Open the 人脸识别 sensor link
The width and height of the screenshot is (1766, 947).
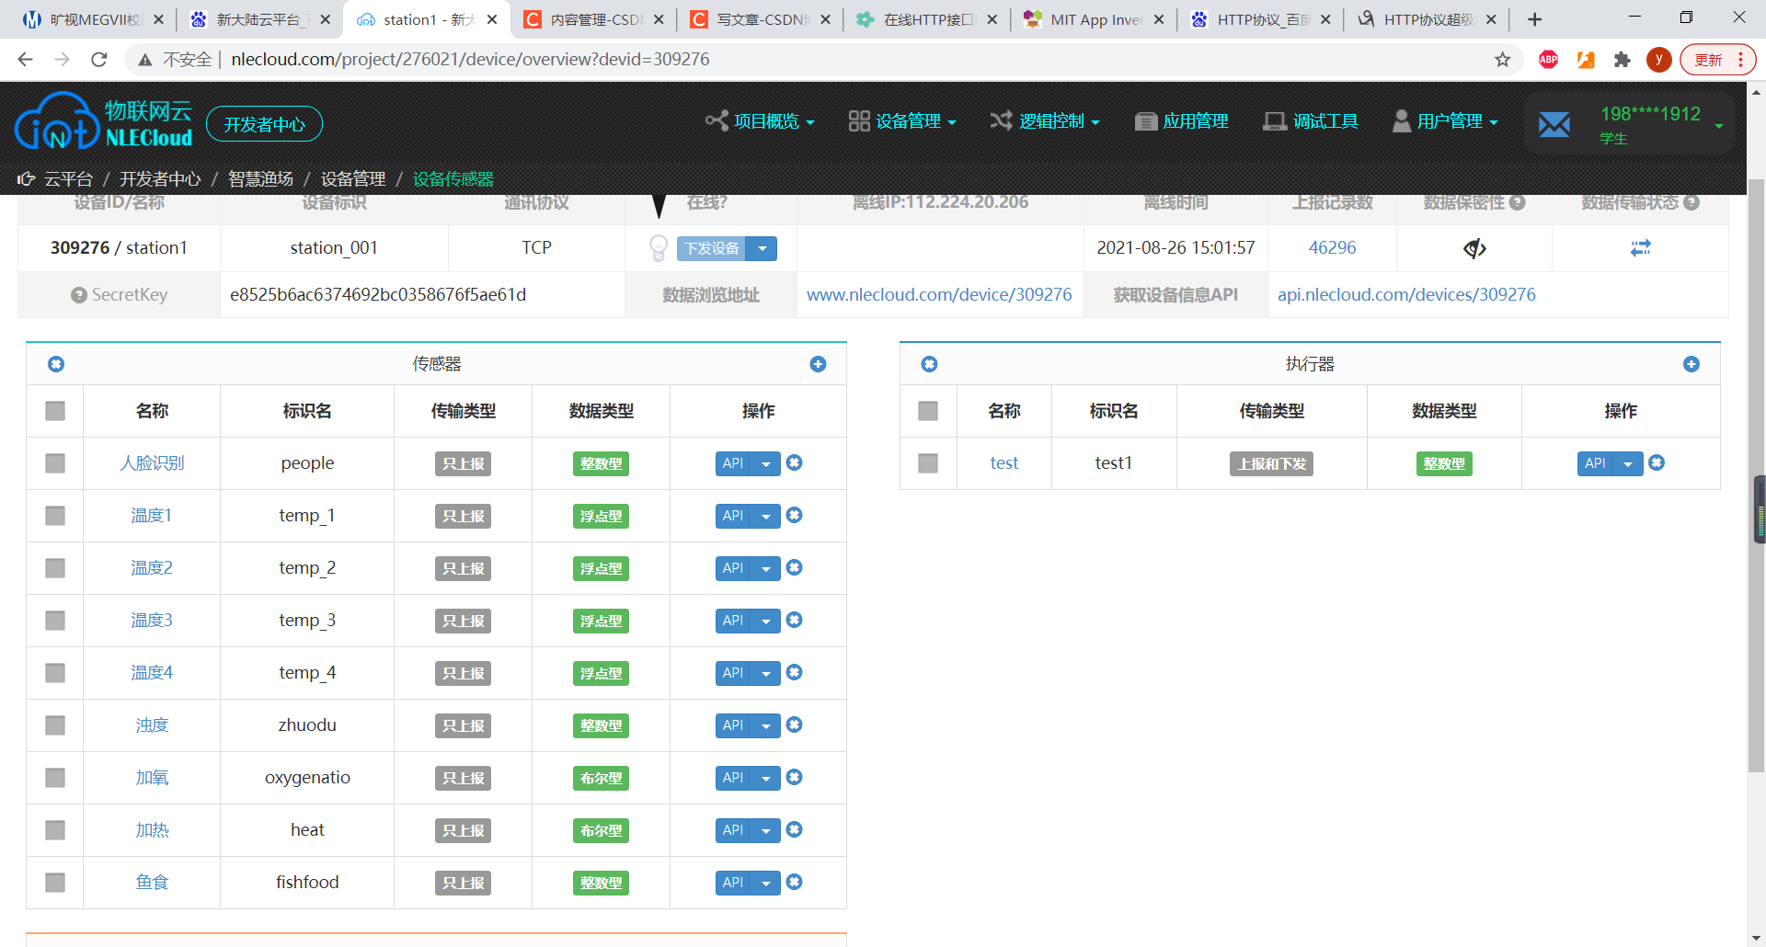[x=152, y=463]
